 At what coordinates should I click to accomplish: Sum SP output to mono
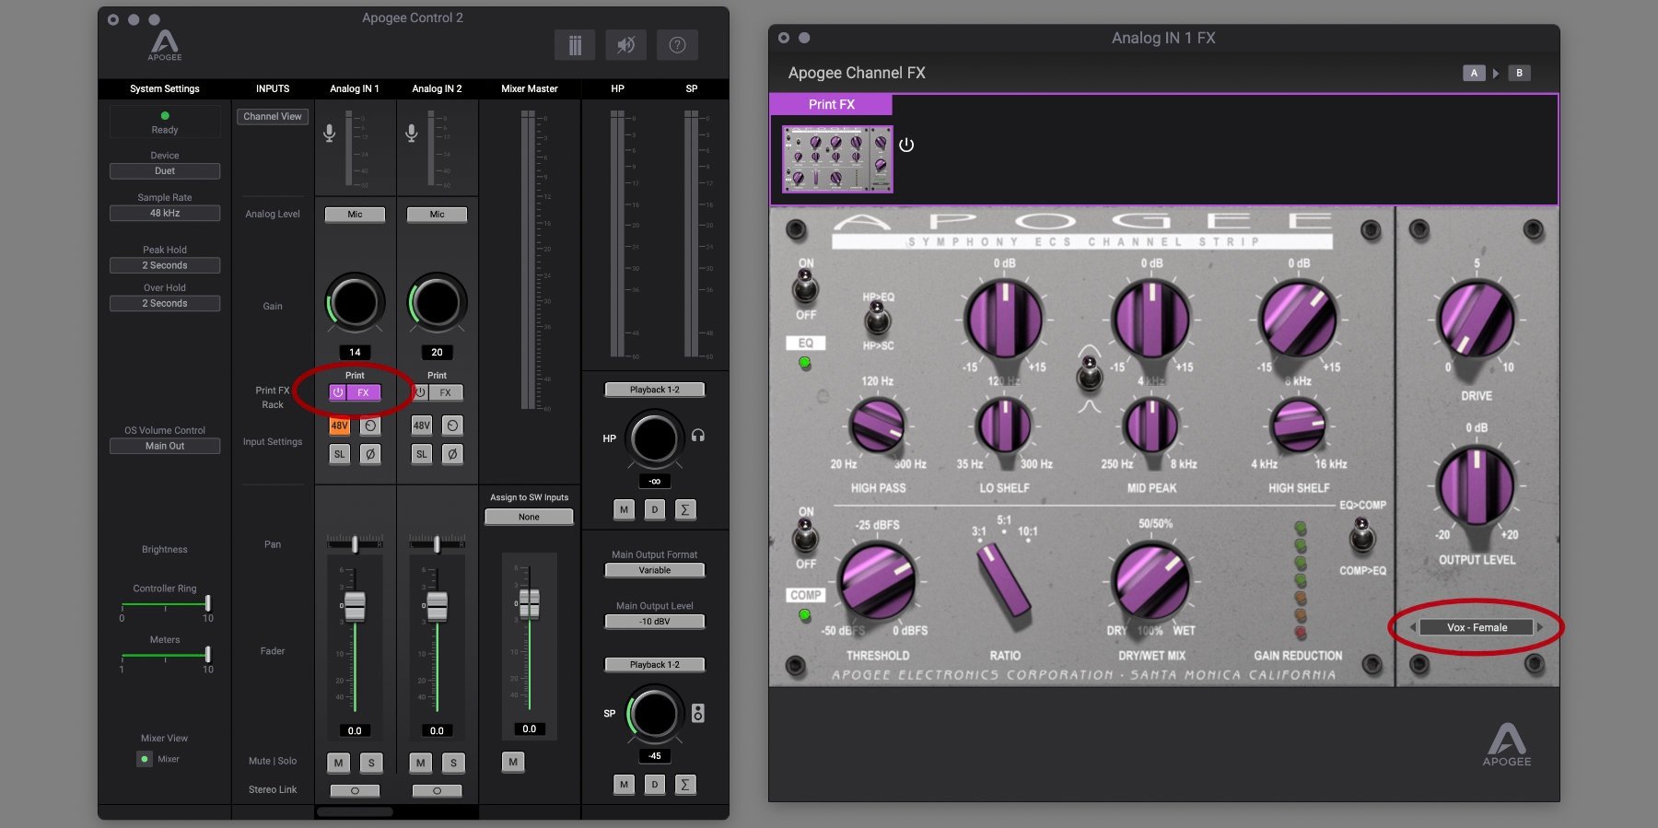coord(685,785)
